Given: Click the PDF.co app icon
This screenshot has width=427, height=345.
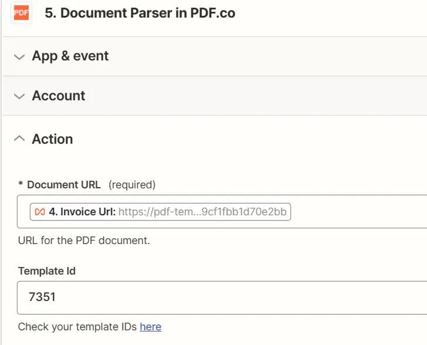Looking at the screenshot, I should [22, 13].
